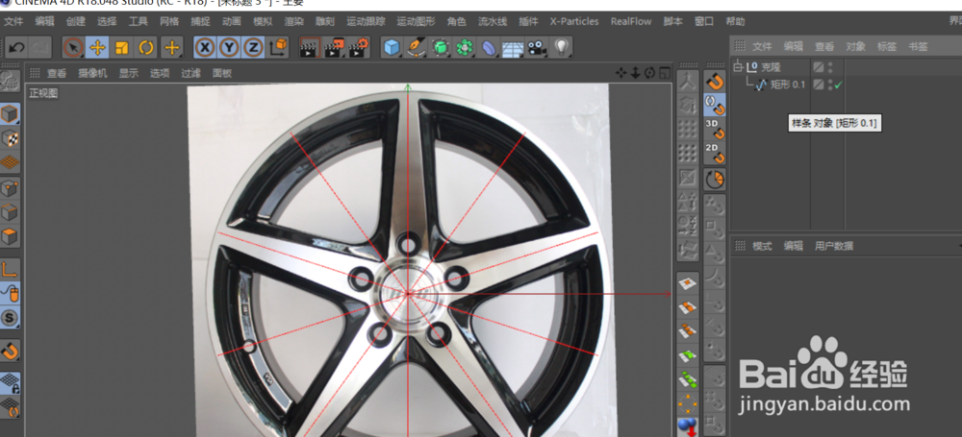
Task: Add a light object
Action: (x=561, y=47)
